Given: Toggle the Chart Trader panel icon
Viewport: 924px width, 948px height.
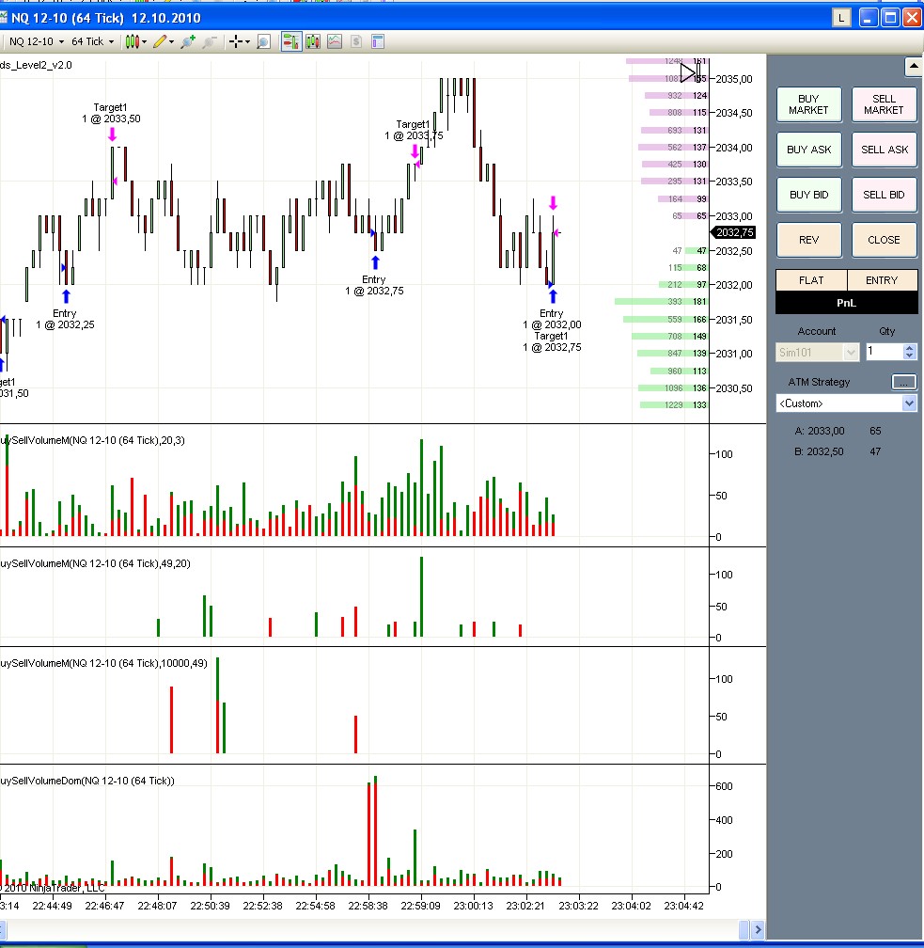Looking at the screenshot, I should click(290, 41).
